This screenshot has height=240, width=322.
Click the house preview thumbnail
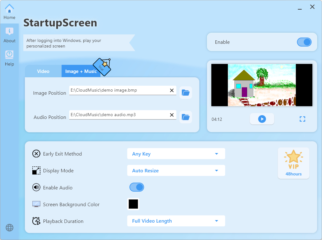click(x=262, y=85)
